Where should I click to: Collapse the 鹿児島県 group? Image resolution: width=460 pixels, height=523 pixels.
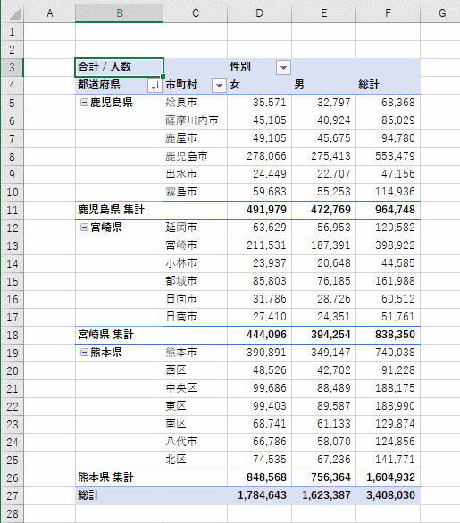(84, 103)
